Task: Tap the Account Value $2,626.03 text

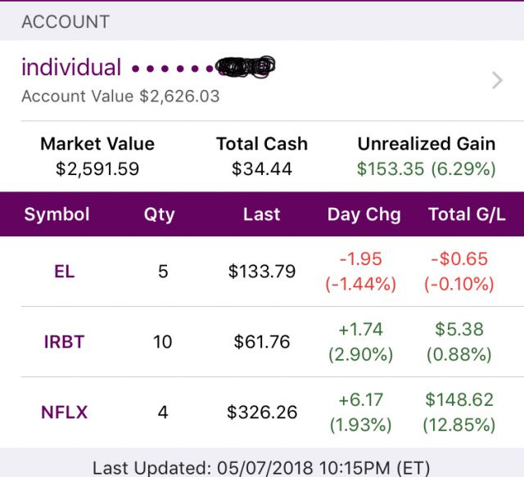Action: coord(120,97)
